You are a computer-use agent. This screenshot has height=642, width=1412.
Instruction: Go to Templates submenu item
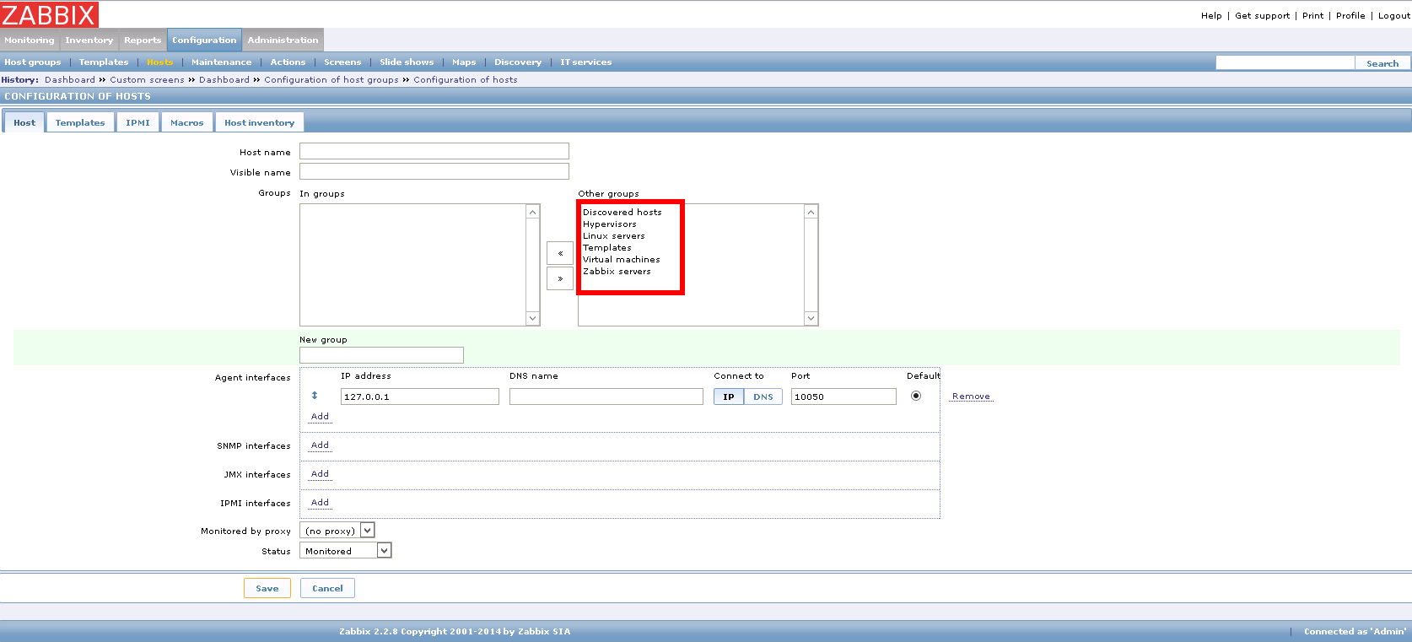point(104,62)
